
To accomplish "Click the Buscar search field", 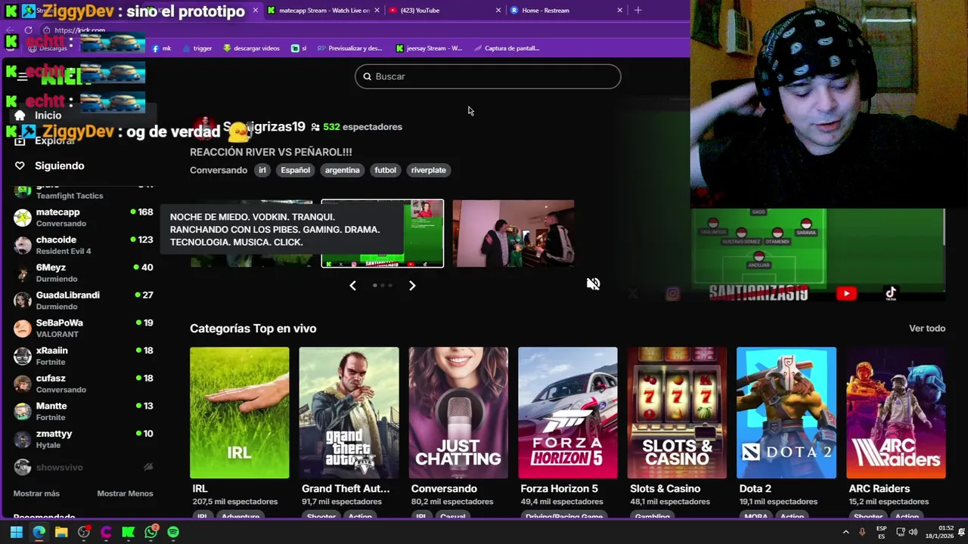I will 488,76.
